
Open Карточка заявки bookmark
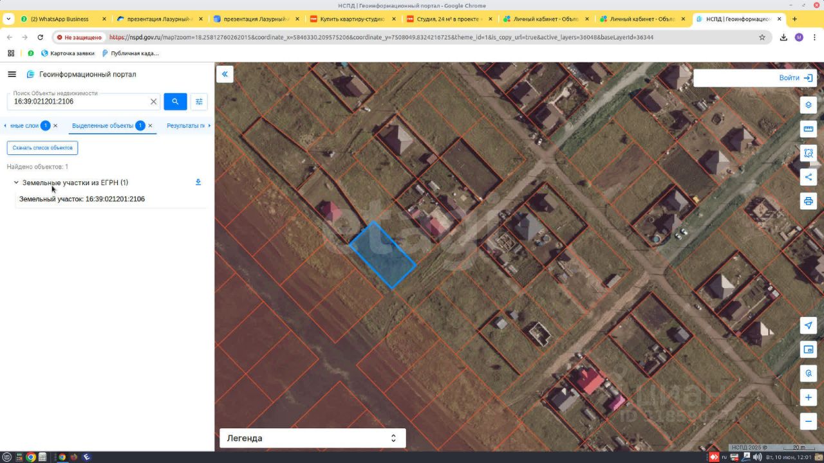click(68, 53)
